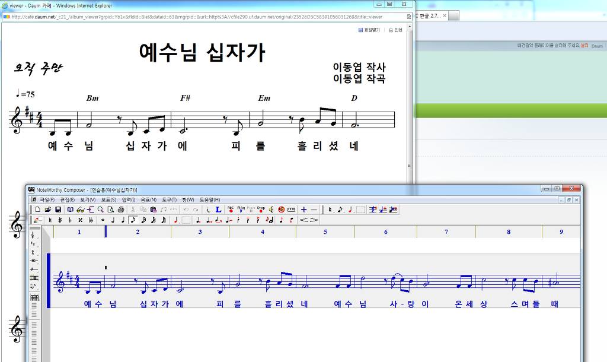This screenshot has width=607, height=362.
Task: Click the Internet Explorer address bar URL
Action: tap(197, 17)
